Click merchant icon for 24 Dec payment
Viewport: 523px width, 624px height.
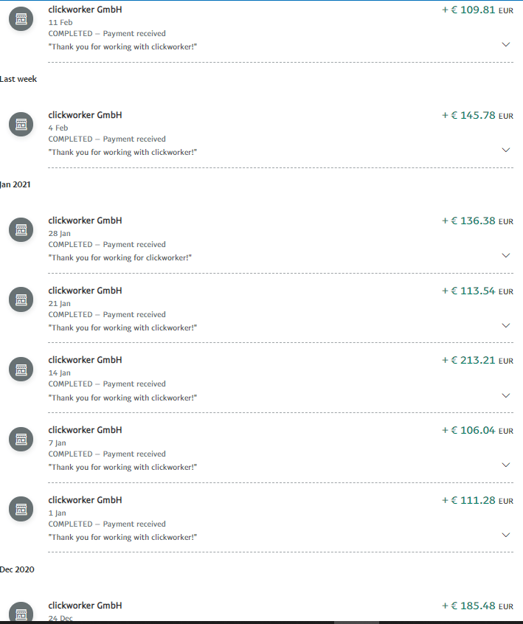click(21, 611)
